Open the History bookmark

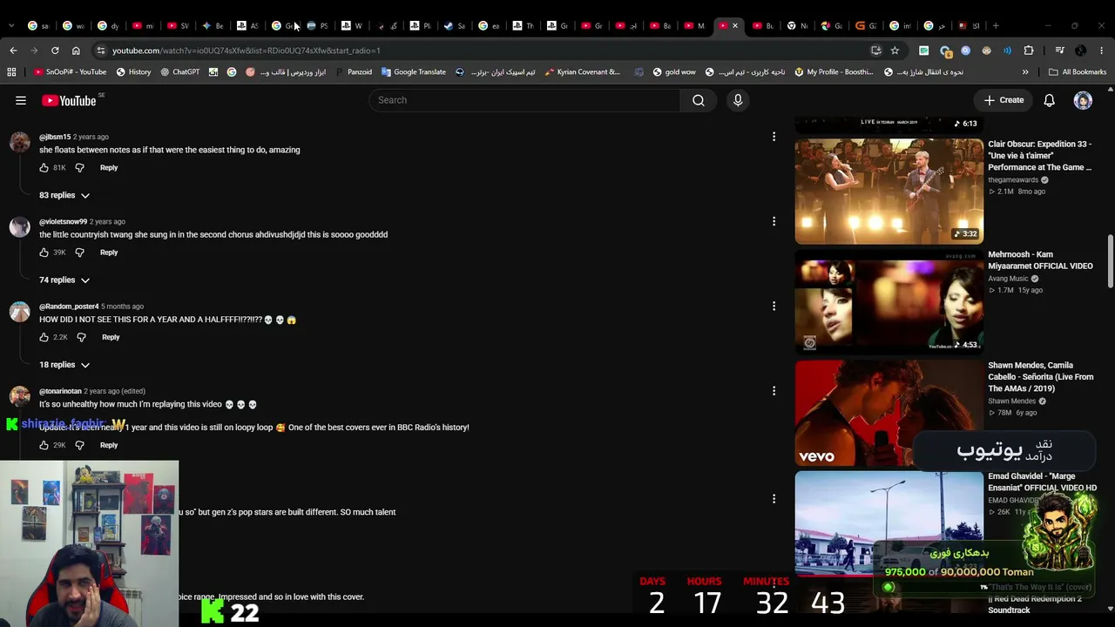pos(133,72)
